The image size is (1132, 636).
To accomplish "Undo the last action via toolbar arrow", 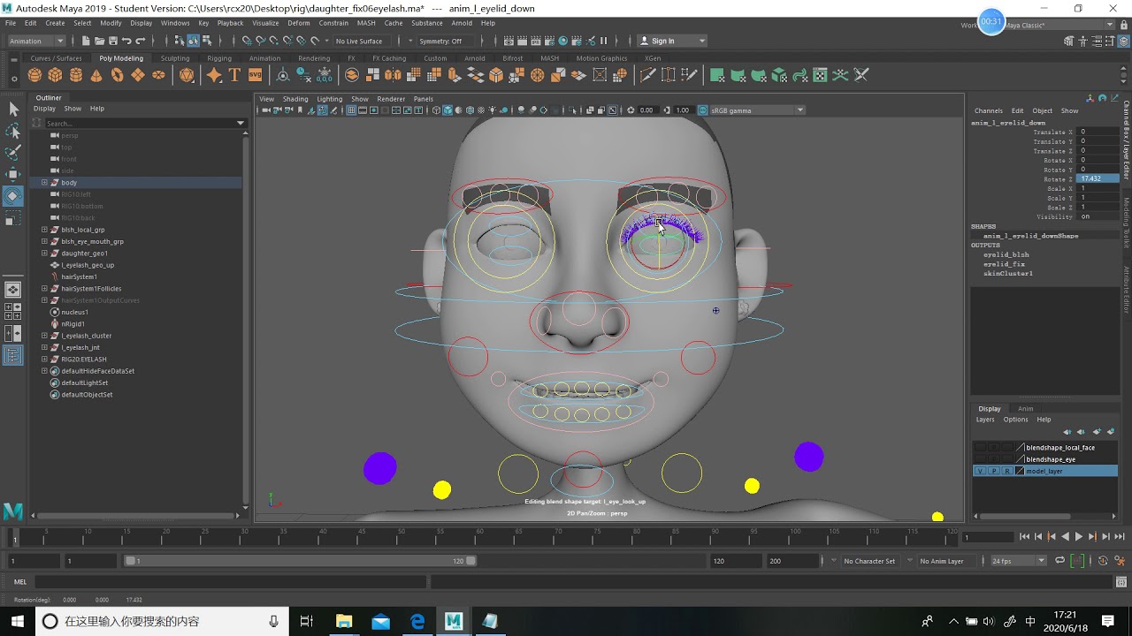I will tap(126, 41).
